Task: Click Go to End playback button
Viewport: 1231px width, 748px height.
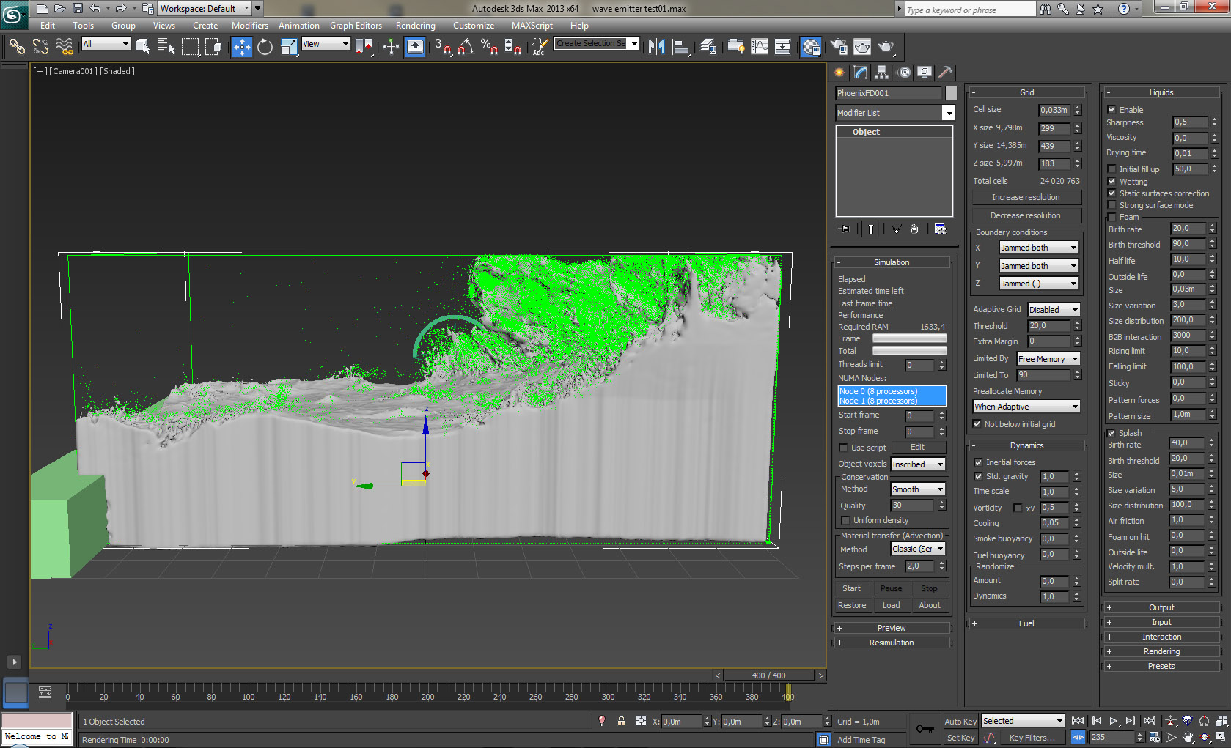Action: pos(1149,721)
